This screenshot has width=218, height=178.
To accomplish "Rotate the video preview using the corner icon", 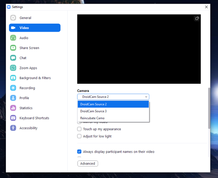I will point(197,18).
